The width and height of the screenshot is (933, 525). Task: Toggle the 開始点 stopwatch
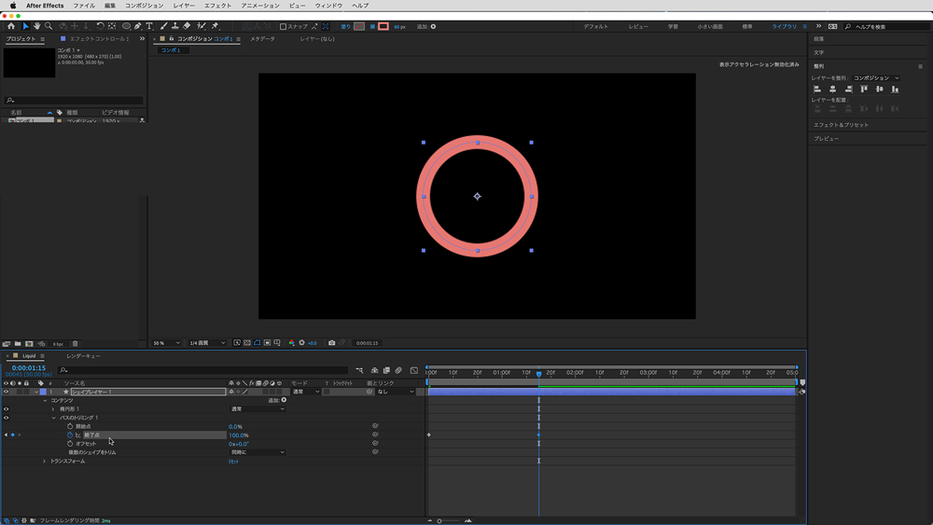(69, 426)
